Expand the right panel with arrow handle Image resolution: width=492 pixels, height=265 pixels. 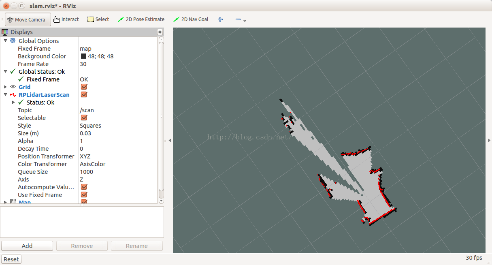pyautogui.click(x=489, y=140)
